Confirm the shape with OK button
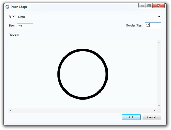 (x=131, y=117)
